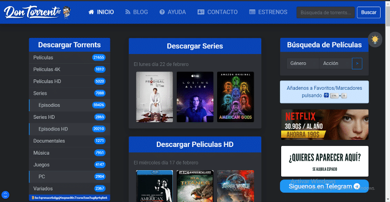Toggle the light bulb theme switch
Screen dimensions: 390x202
pos(375,40)
